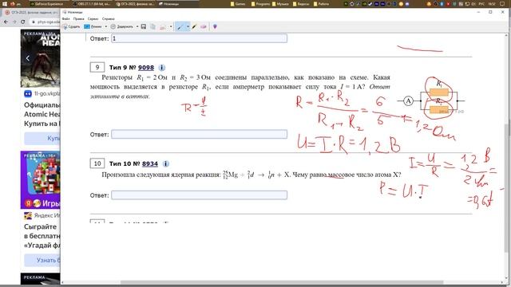
Task: Maximize the Ножницы window
Action: tap(490, 12)
